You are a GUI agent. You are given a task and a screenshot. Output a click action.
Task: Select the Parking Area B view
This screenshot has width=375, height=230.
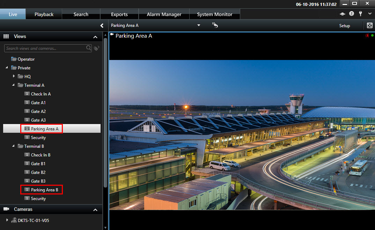(x=44, y=190)
